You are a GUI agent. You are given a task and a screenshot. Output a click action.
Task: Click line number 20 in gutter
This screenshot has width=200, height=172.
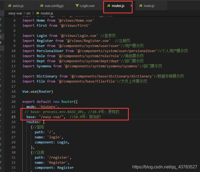pyautogui.click(x=13, y=102)
